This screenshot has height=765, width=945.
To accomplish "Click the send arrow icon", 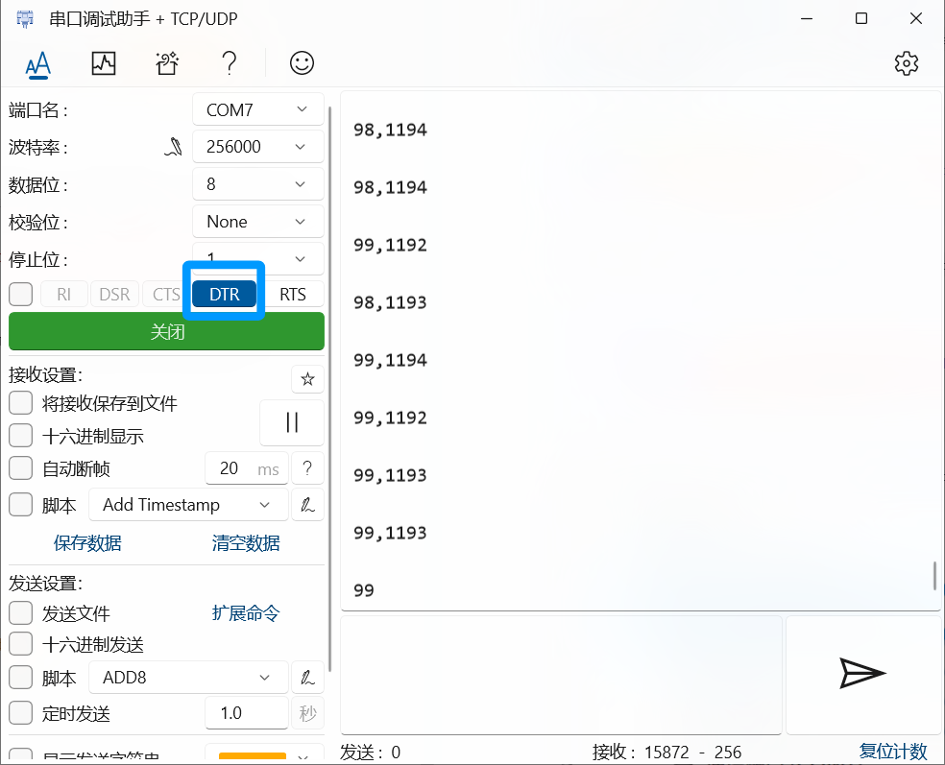I will coord(861,674).
